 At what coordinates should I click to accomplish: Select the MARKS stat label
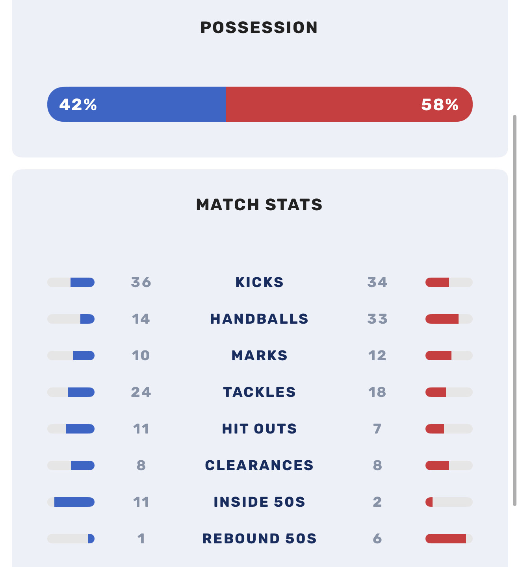pos(259,356)
